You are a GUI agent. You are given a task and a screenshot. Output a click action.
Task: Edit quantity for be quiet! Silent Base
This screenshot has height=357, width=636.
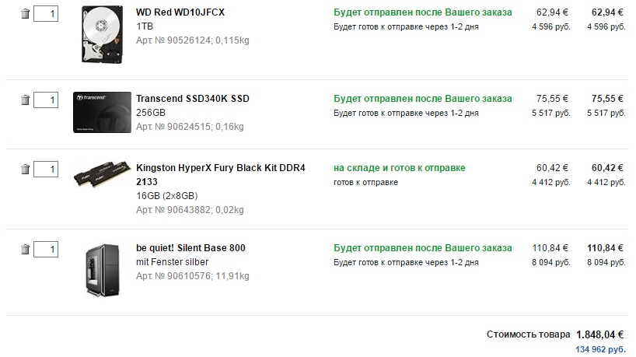[46, 250]
